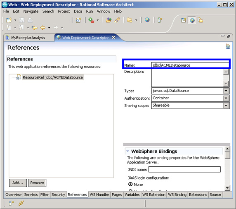
Task: Switch to the Overview page tab
Action: 14,195
